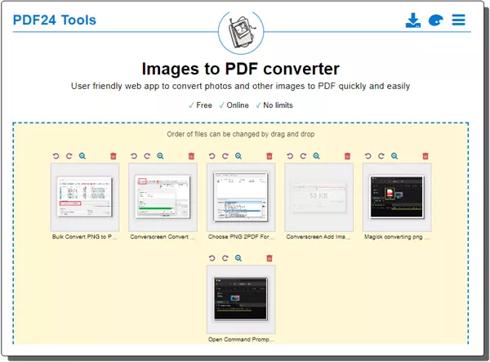490x362 pixels.
Task: Select the Magick converting png thumbnail
Action: point(397,197)
